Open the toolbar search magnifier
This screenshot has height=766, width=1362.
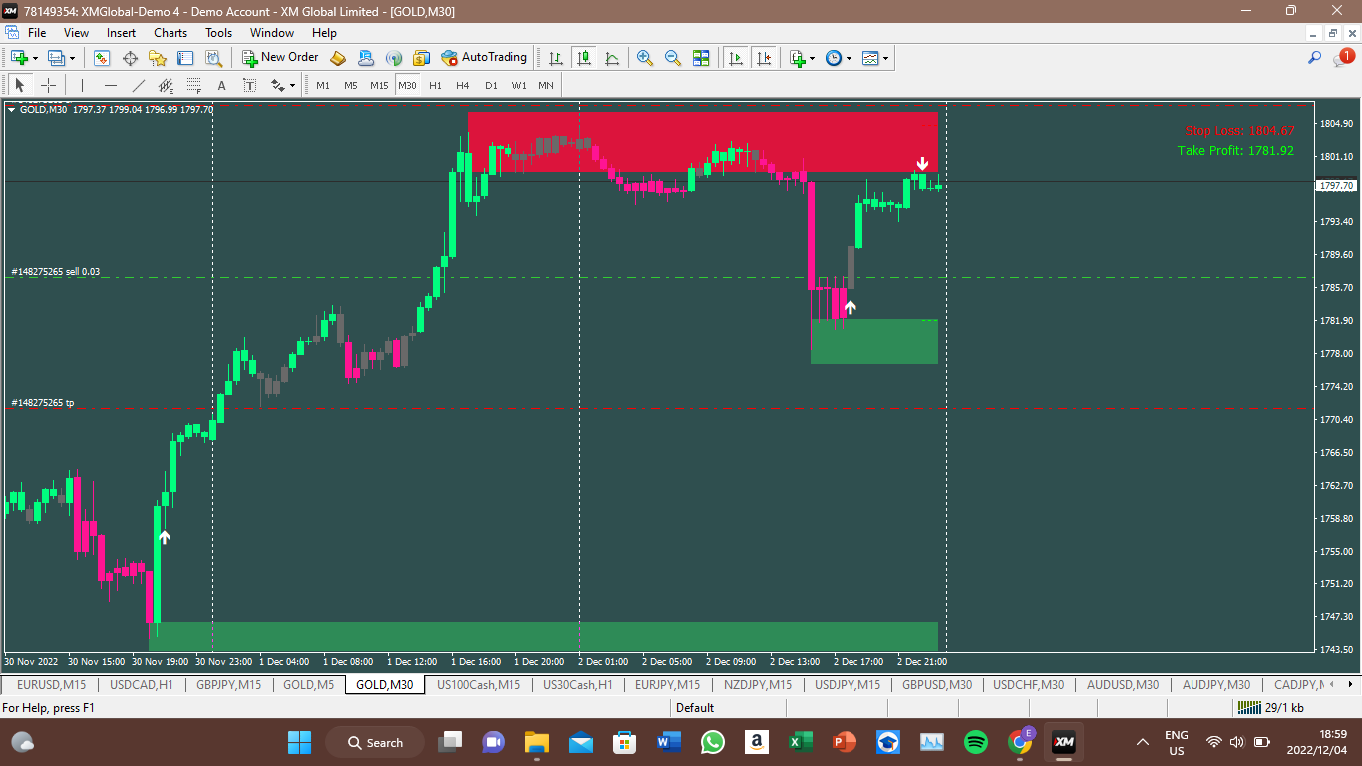click(x=1315, y=58)
